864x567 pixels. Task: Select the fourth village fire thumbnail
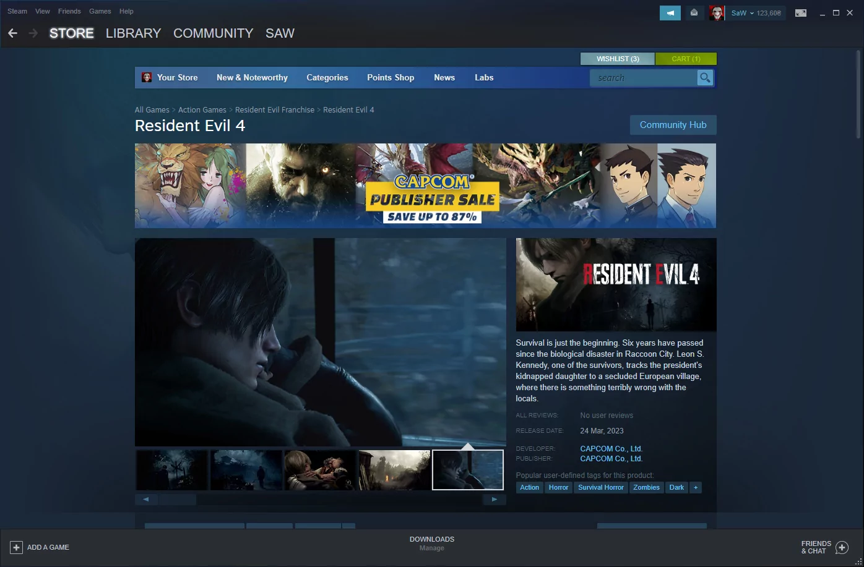(395, 470)
